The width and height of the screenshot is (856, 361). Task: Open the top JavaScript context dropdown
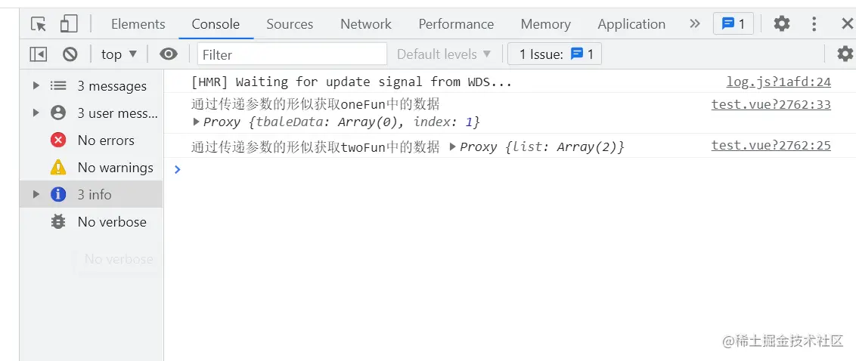(119, 54)
